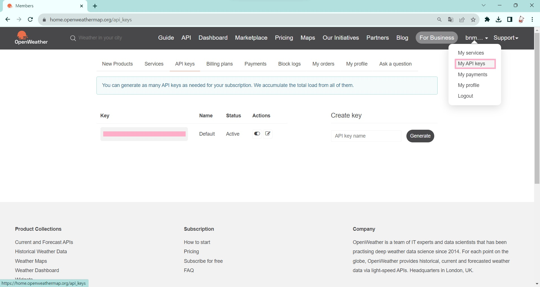The width and height of the screenshot is (540, 287).
Task: Click the site lock icon in address bar
Action: [x=44, y=20]
